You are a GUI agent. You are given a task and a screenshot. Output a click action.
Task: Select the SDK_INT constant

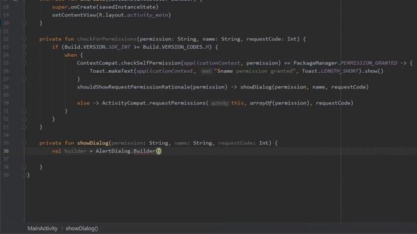[119, 47]
